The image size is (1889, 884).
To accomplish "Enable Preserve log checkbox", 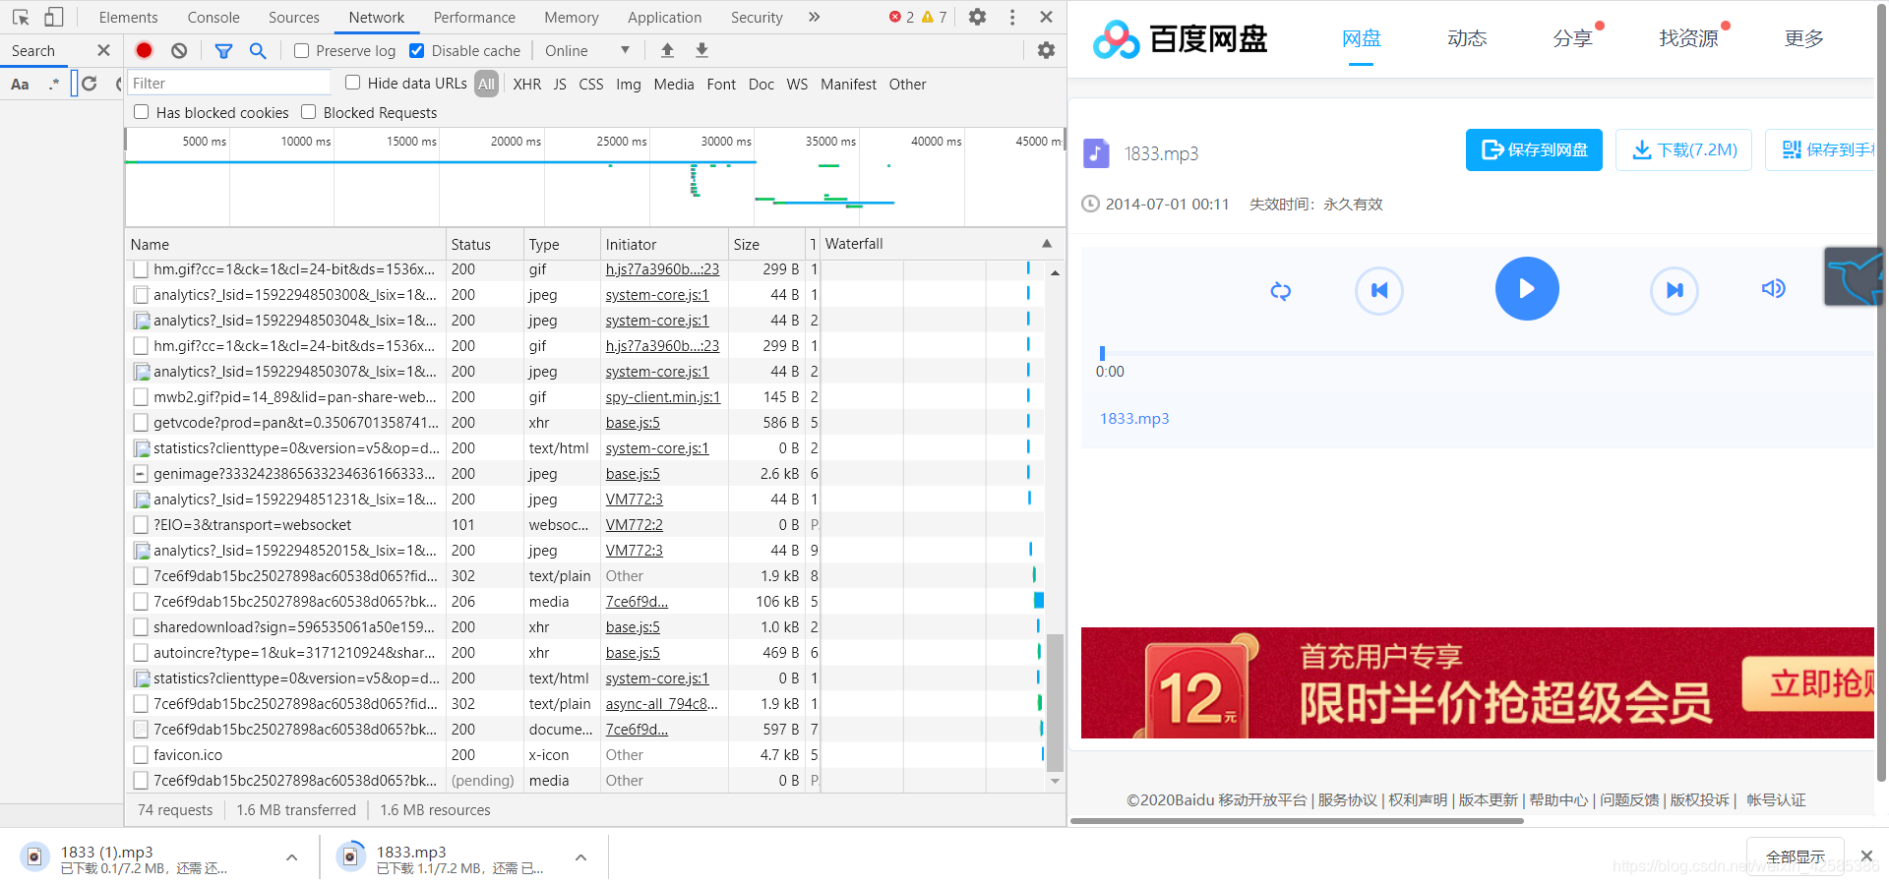I will pos(302,50).
